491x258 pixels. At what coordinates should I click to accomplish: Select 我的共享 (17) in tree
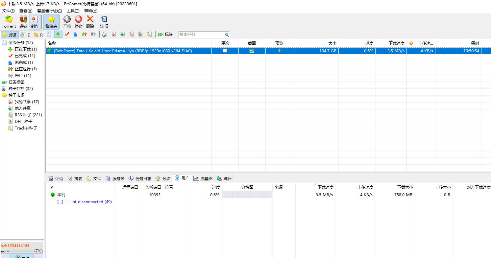pyautogui.click(x=27, y=102)
